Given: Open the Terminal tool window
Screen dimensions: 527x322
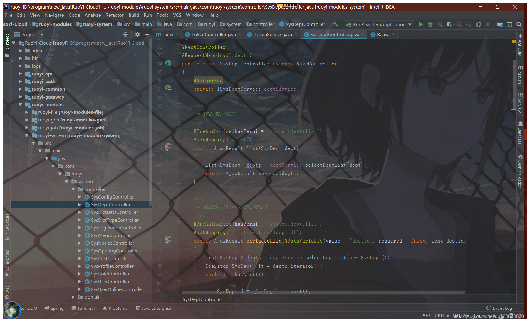Looking at the screenshot, I should 83,308.
